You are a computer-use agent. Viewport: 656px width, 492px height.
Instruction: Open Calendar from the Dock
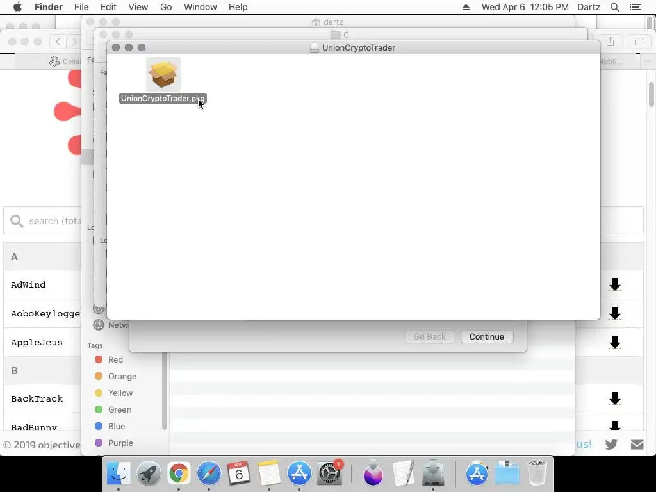239,473
